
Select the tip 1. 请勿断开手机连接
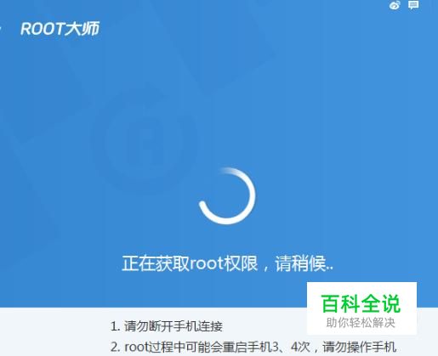167,326
